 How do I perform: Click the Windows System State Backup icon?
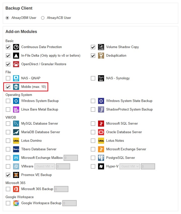pyautogui.click(x=101, y=101)
